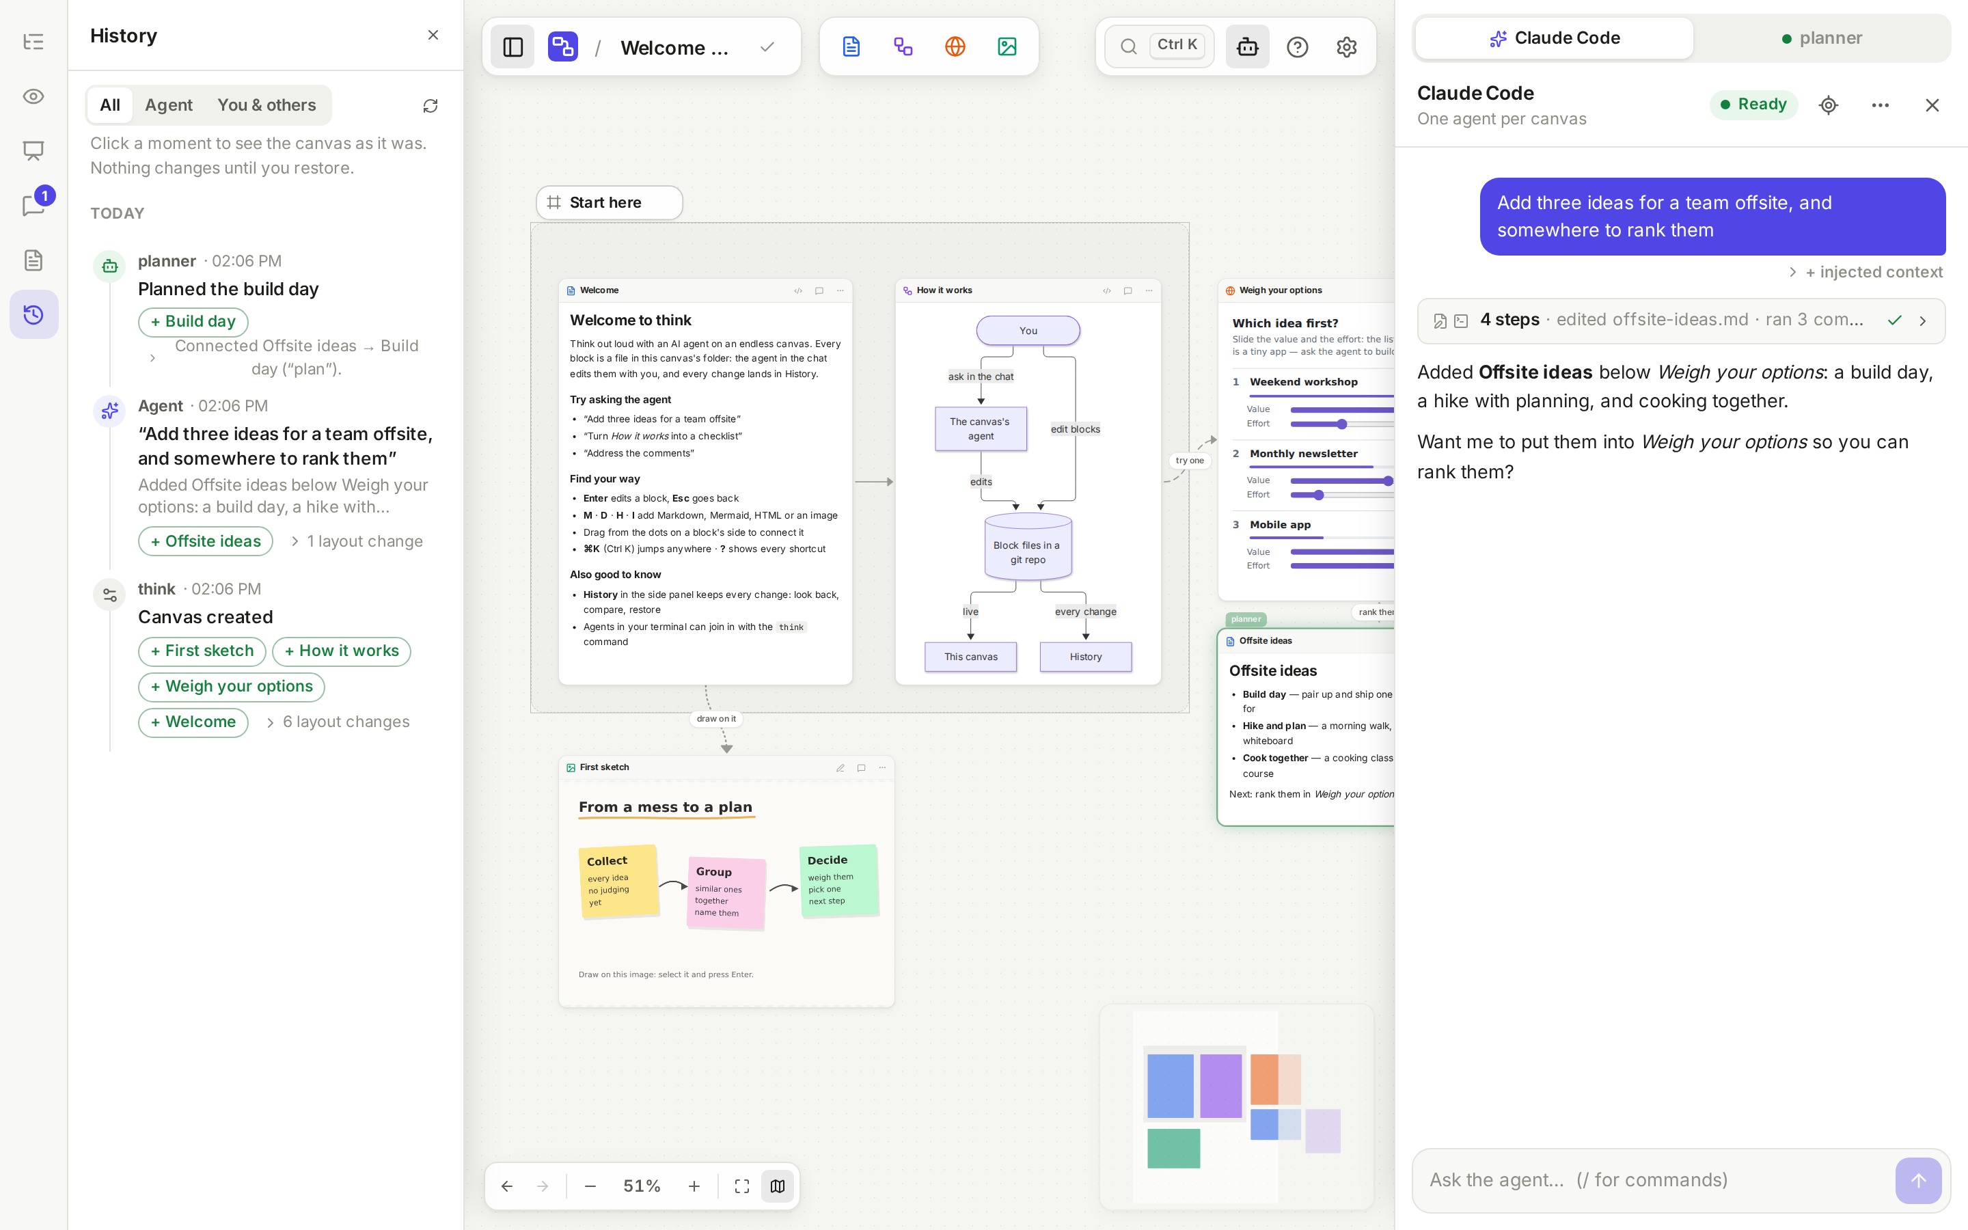Open First sketch block more menu
This screenshot has height=1230, width=1968.
pyautogui.click(x=882, y=768)
